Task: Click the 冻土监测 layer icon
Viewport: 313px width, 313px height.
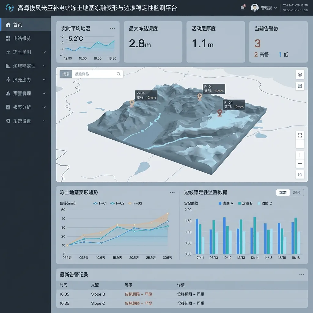Action: coord(8,52)
